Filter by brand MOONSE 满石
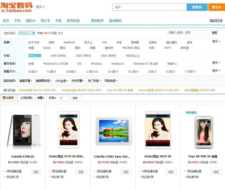This screenshot has height=190, width=225. tap(131, 48)
